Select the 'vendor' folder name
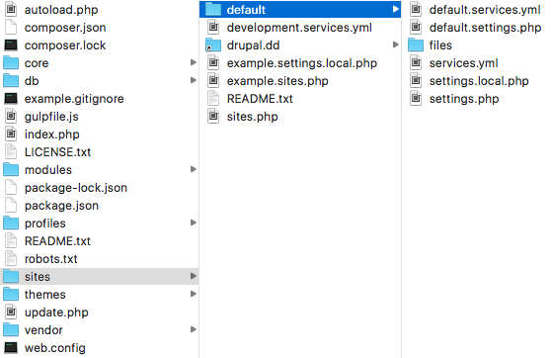This screenshot has height=358, width=552. [43, 330]
